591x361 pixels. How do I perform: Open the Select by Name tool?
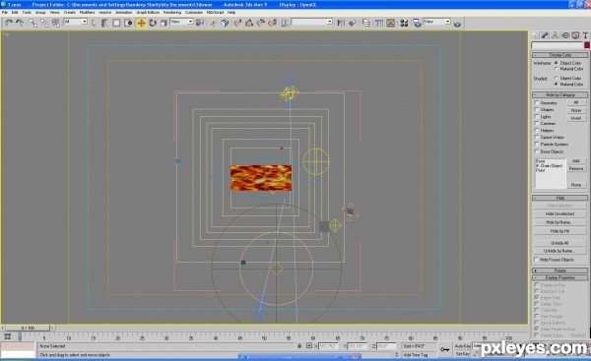tap(104, 23)
